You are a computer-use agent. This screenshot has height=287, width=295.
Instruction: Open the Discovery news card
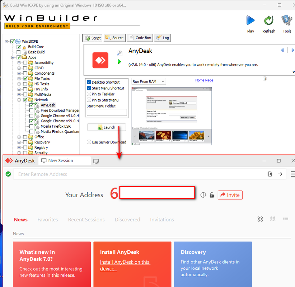click(x=213, y=264)
